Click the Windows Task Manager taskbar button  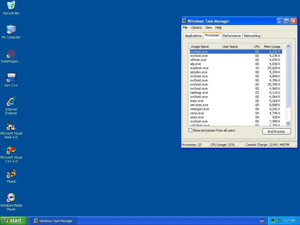click(54, 221)
